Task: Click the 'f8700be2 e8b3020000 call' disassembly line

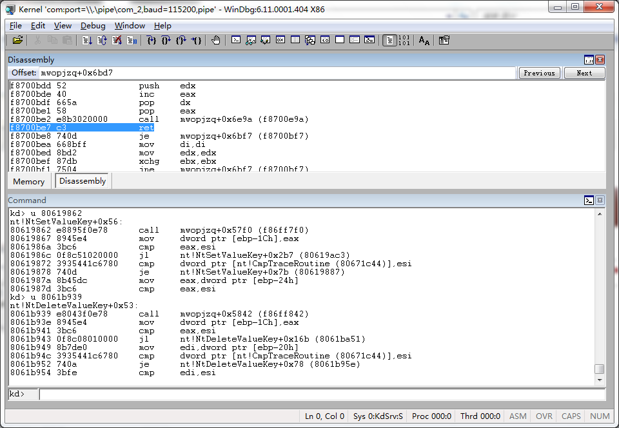Action: (x=159, y=119)
